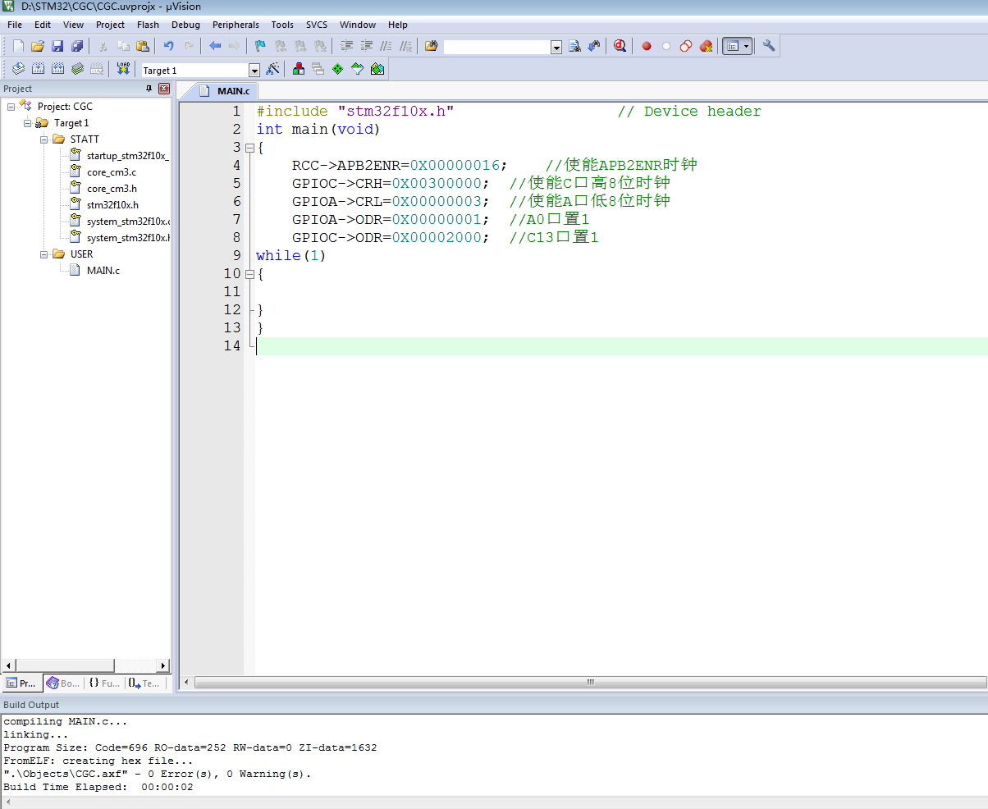The image size is (988, 809).
Task: Switch to the Functions tab in Project panel
Action: (104, 683)
